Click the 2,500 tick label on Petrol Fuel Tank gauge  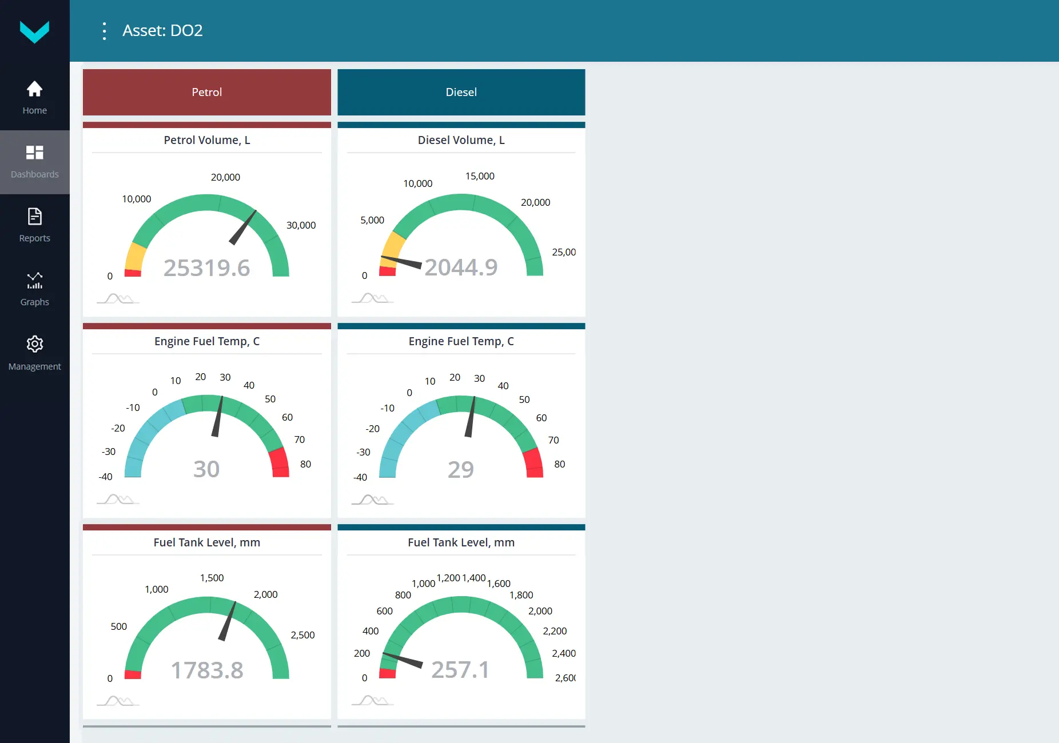point(302,635)
